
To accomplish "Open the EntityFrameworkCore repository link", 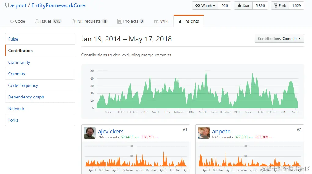I will click(58, 5).
